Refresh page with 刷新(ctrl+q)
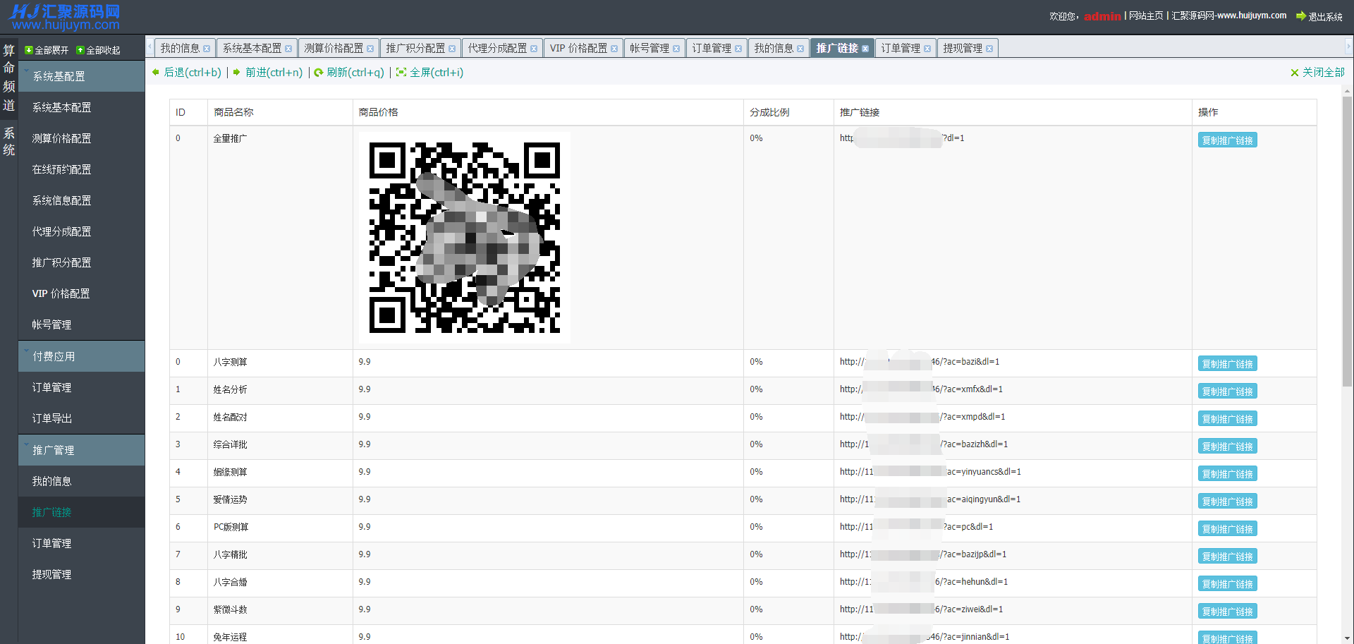The image size is (1354, 644). (x=349, y=72)
